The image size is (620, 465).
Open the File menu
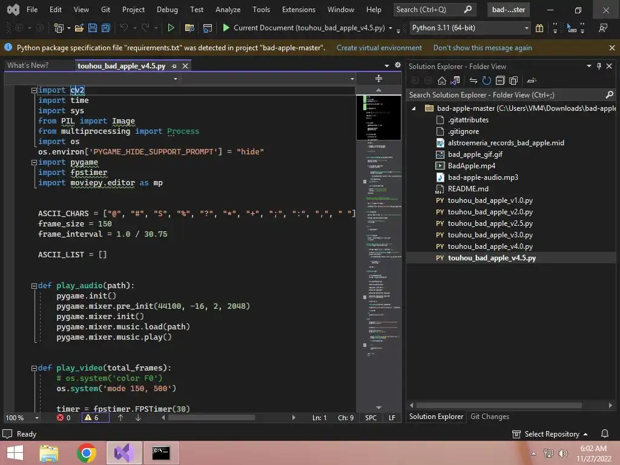[32, 10]
